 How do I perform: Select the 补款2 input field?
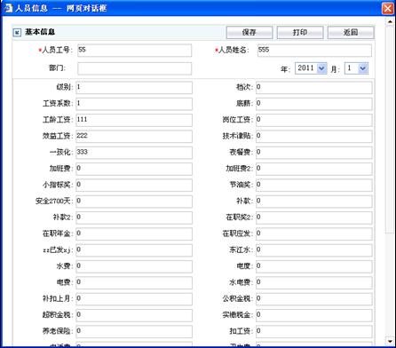(134, 217)
